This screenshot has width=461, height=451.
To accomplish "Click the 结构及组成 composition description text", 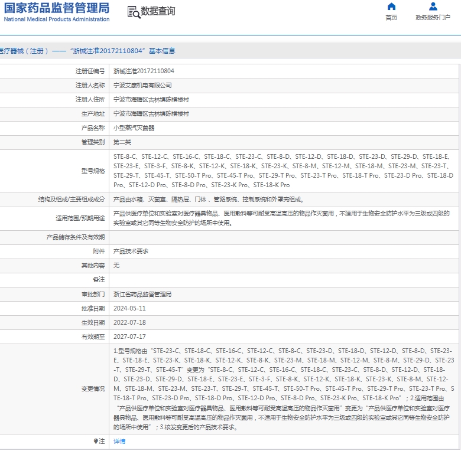I will point(209,200).
